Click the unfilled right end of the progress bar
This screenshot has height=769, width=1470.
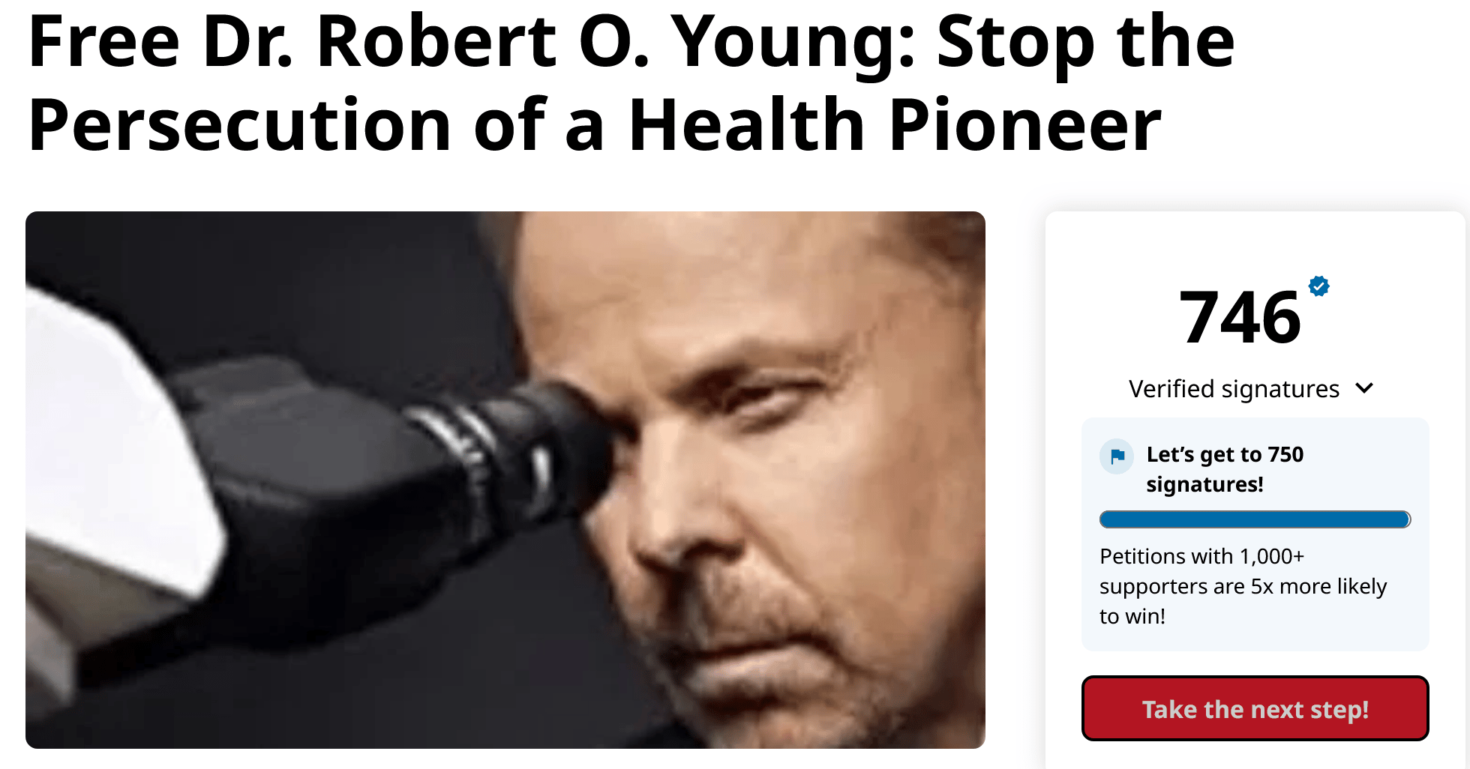coord(1408,519)
